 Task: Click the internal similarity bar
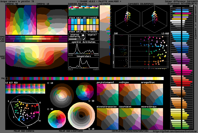[x=75, y=39]
